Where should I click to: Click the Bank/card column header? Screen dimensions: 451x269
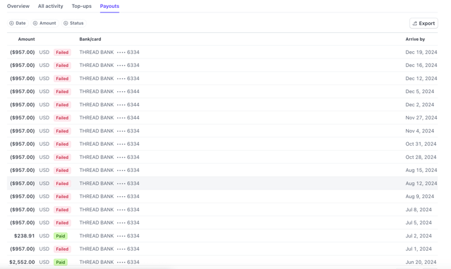tap(90, 39)
